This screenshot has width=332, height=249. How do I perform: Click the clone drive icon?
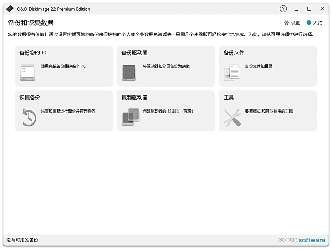pos(130,117)
